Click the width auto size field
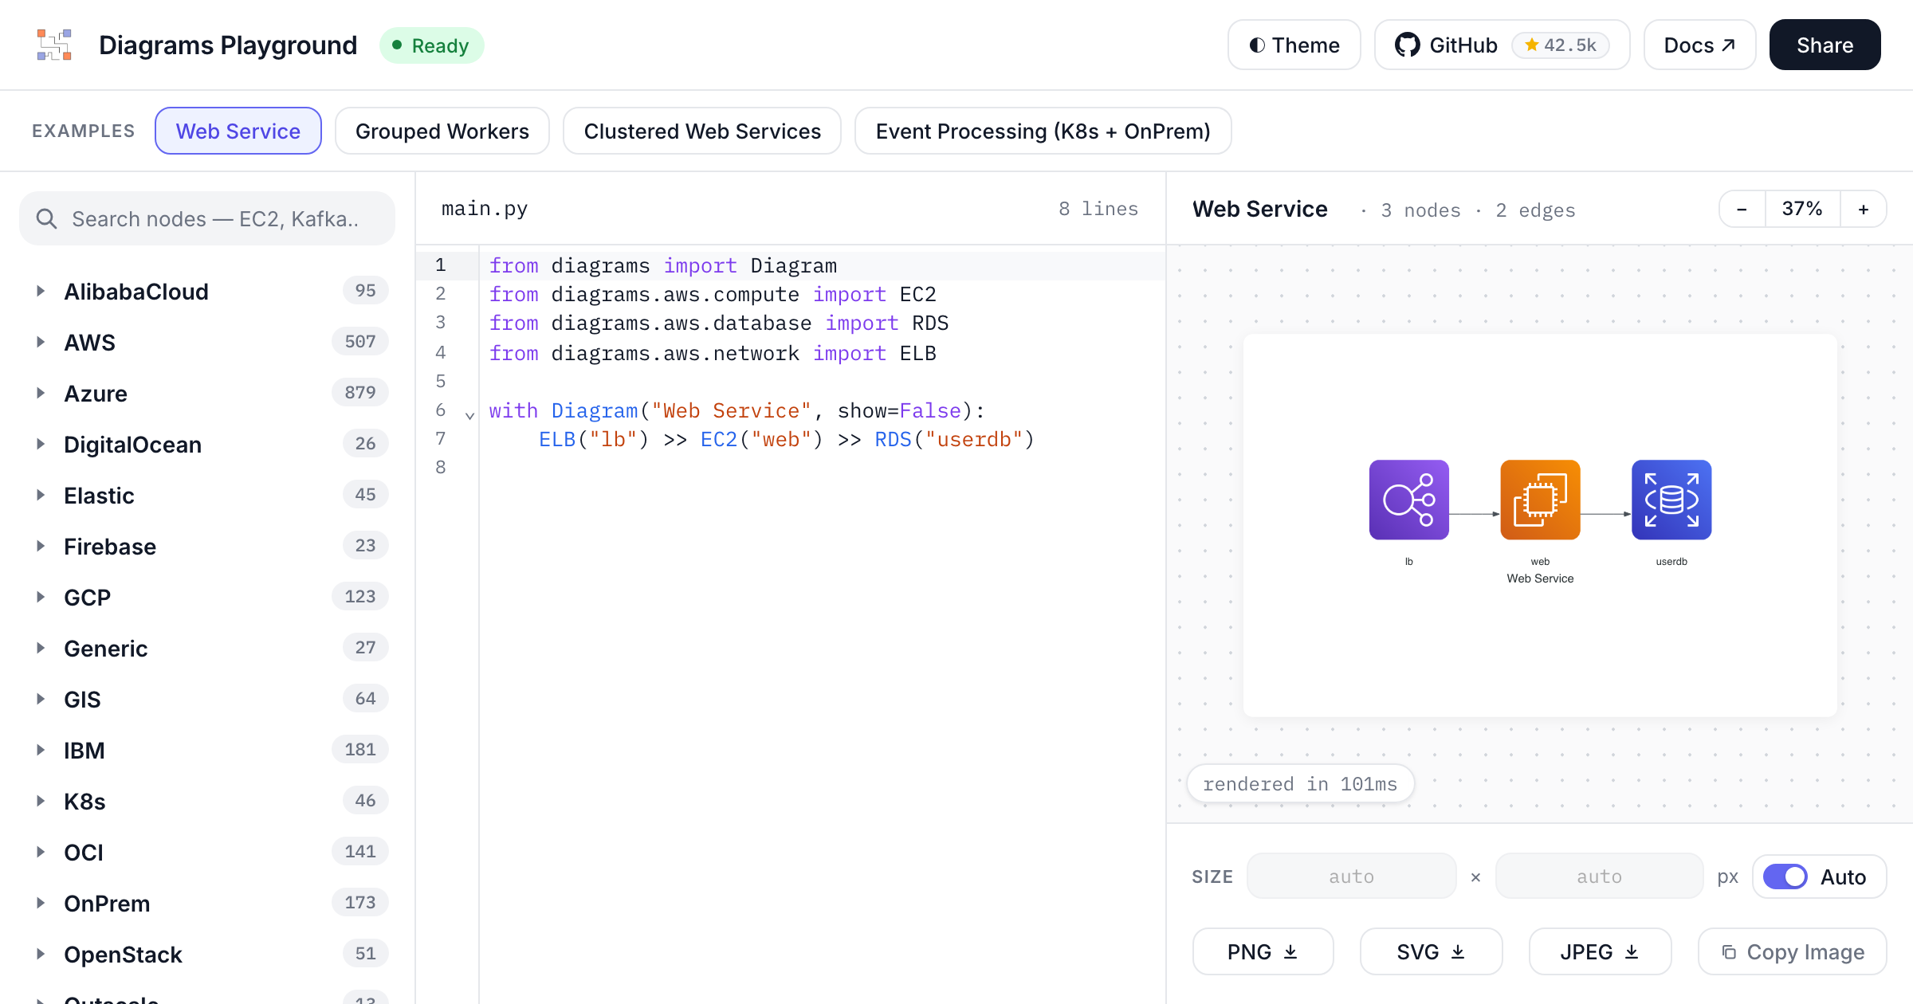This screenshot has height=1004, width=1913. point(1351,877)
